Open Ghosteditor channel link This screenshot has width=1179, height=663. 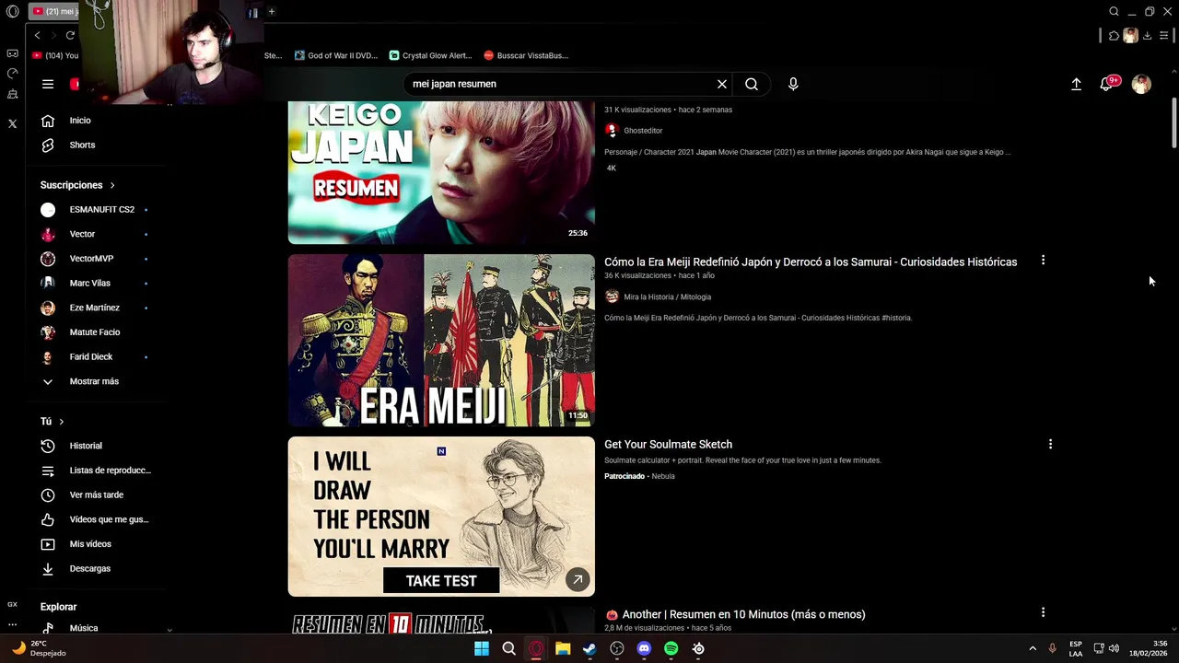(643, 131)
